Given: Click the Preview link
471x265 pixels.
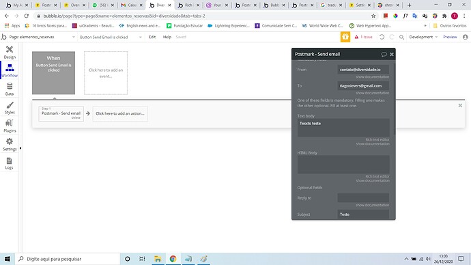Looking at the screenshot, I should pos(450,37).
